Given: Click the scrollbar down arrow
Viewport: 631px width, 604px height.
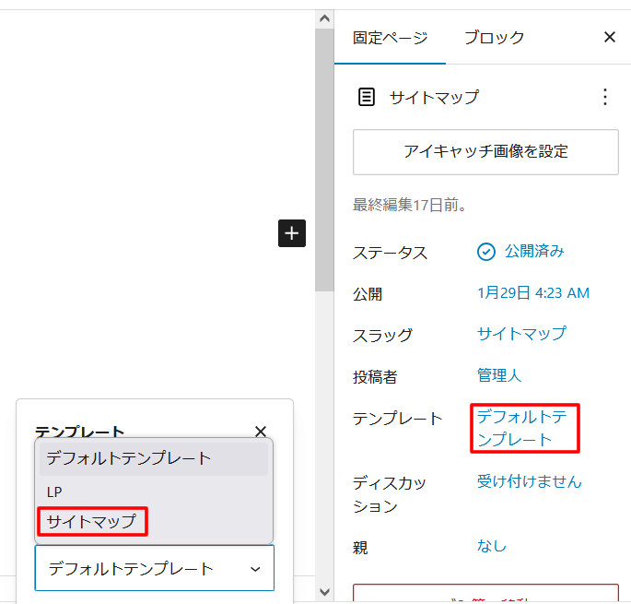Looking at the screenshot, I should (x=323, y=592).
